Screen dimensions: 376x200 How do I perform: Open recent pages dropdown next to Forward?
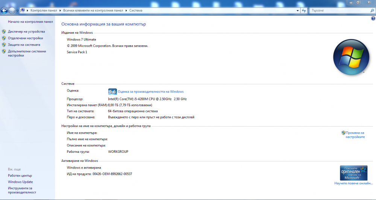[x=17, y=11]
